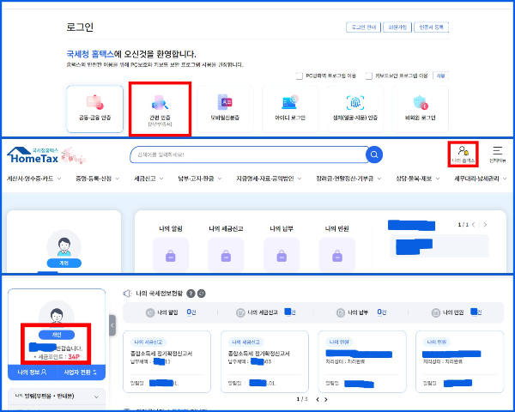Click the round icon right of help

(202, 294)
